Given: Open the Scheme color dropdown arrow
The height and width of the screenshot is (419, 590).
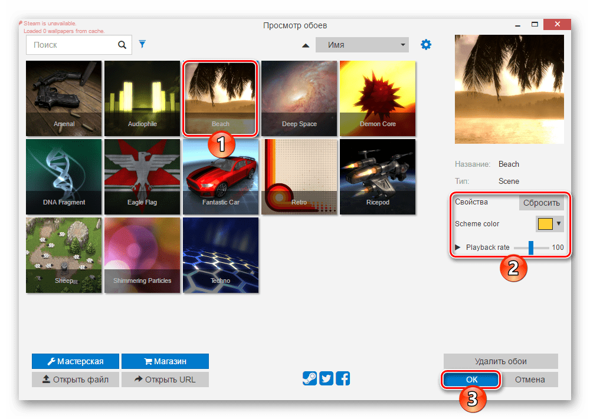Looking at the screenshot, I should click(x=559, y=224).
